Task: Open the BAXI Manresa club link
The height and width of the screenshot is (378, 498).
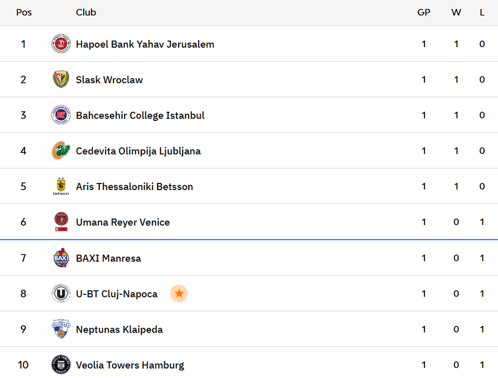Action: click(x=108, y=258)
